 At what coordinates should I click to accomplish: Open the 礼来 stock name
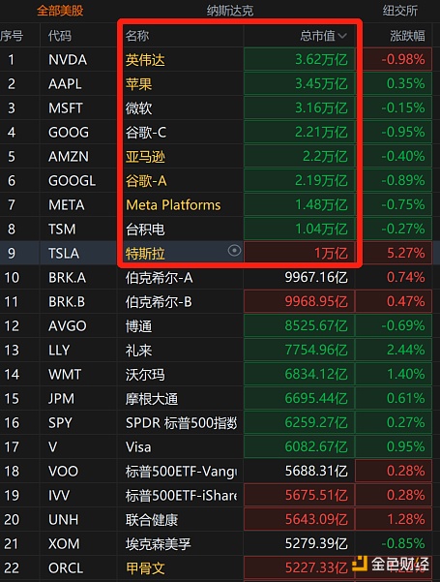coord(138,351)
